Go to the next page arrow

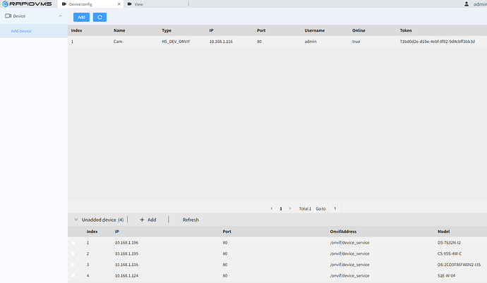(289, 209)
